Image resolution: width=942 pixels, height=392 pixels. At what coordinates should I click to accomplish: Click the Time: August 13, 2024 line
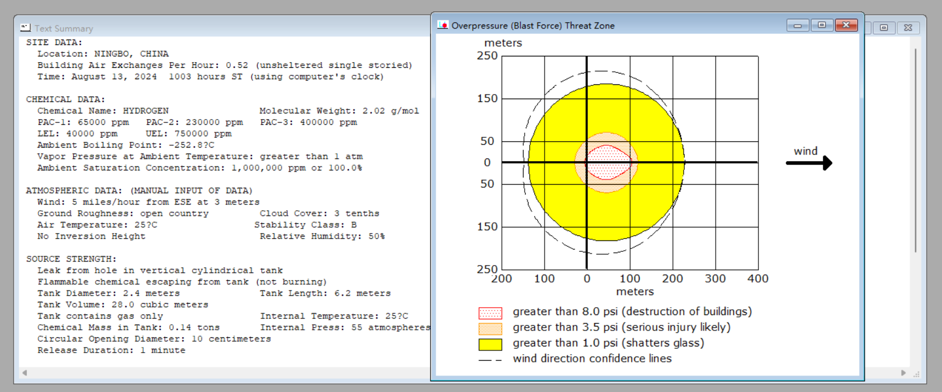click(x=211, y=77)
